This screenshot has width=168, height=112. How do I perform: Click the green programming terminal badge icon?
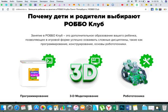point(49,61)
